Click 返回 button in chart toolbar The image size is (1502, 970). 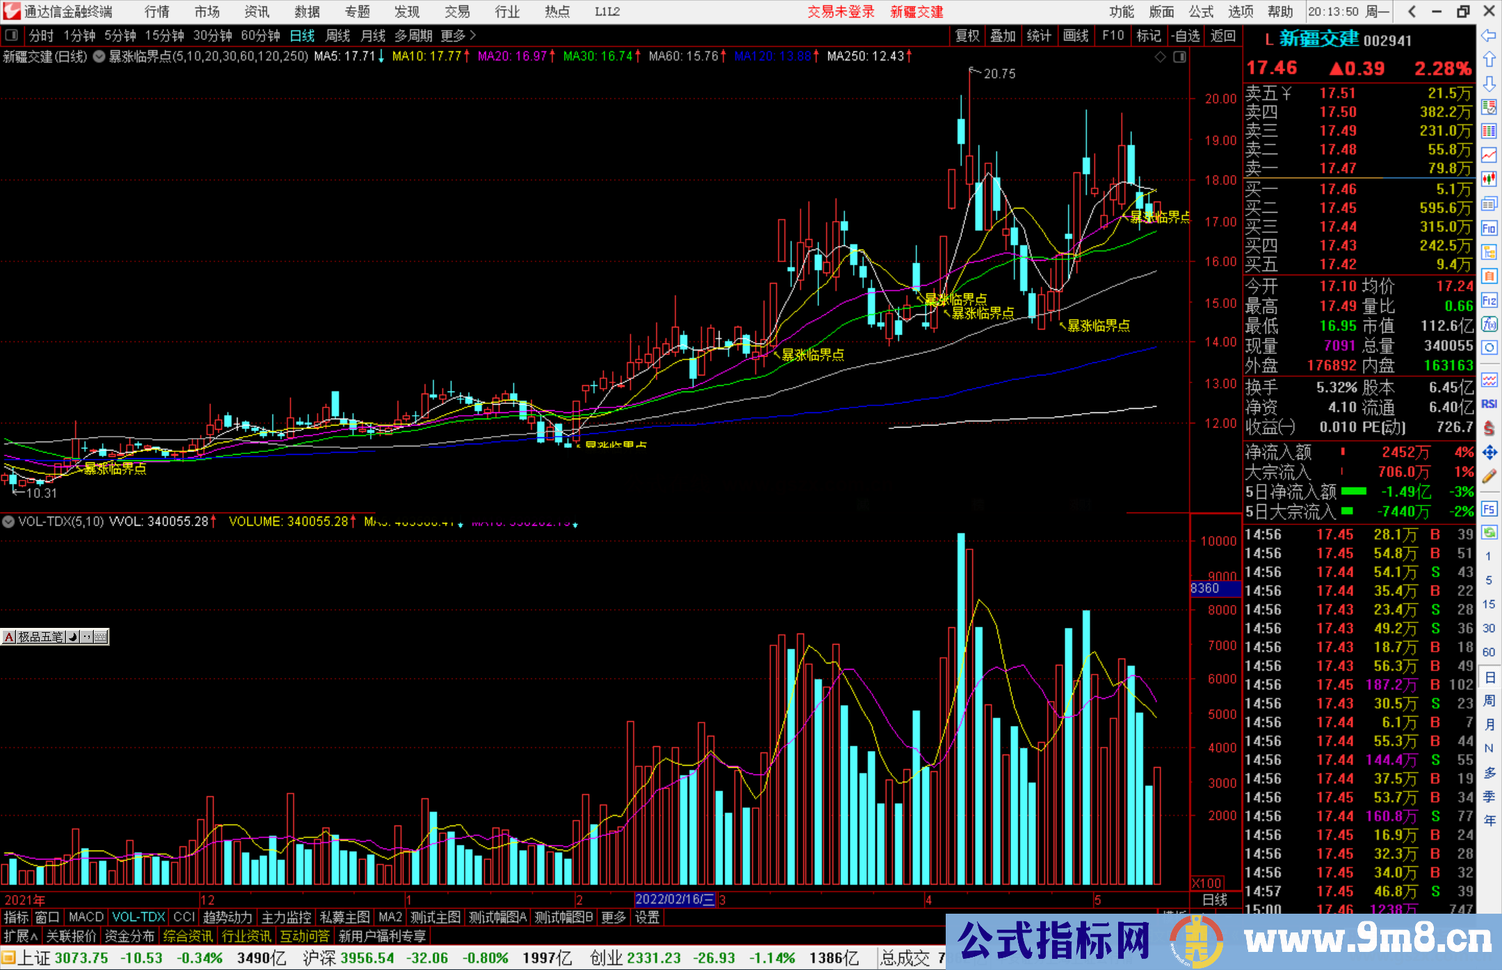coord(1222,35)
